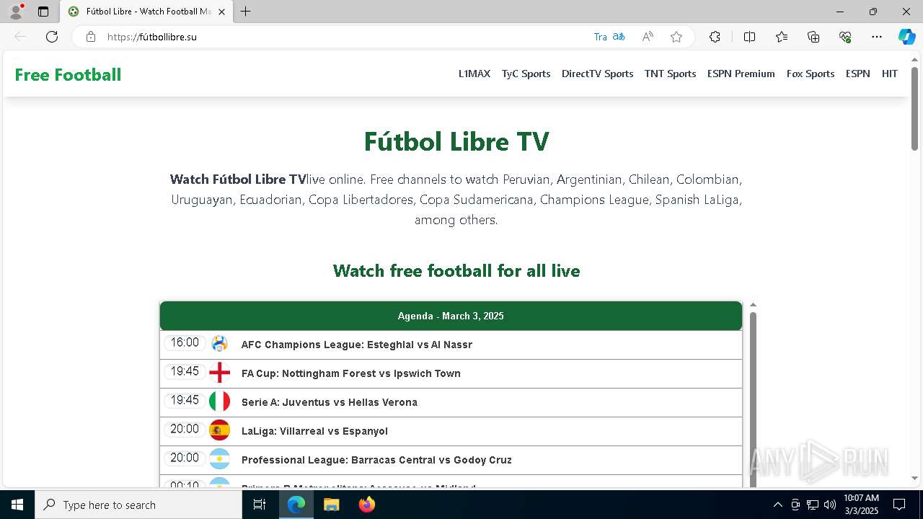Open L1MAX channel link
923x519 pixels.
pos(474,74)
